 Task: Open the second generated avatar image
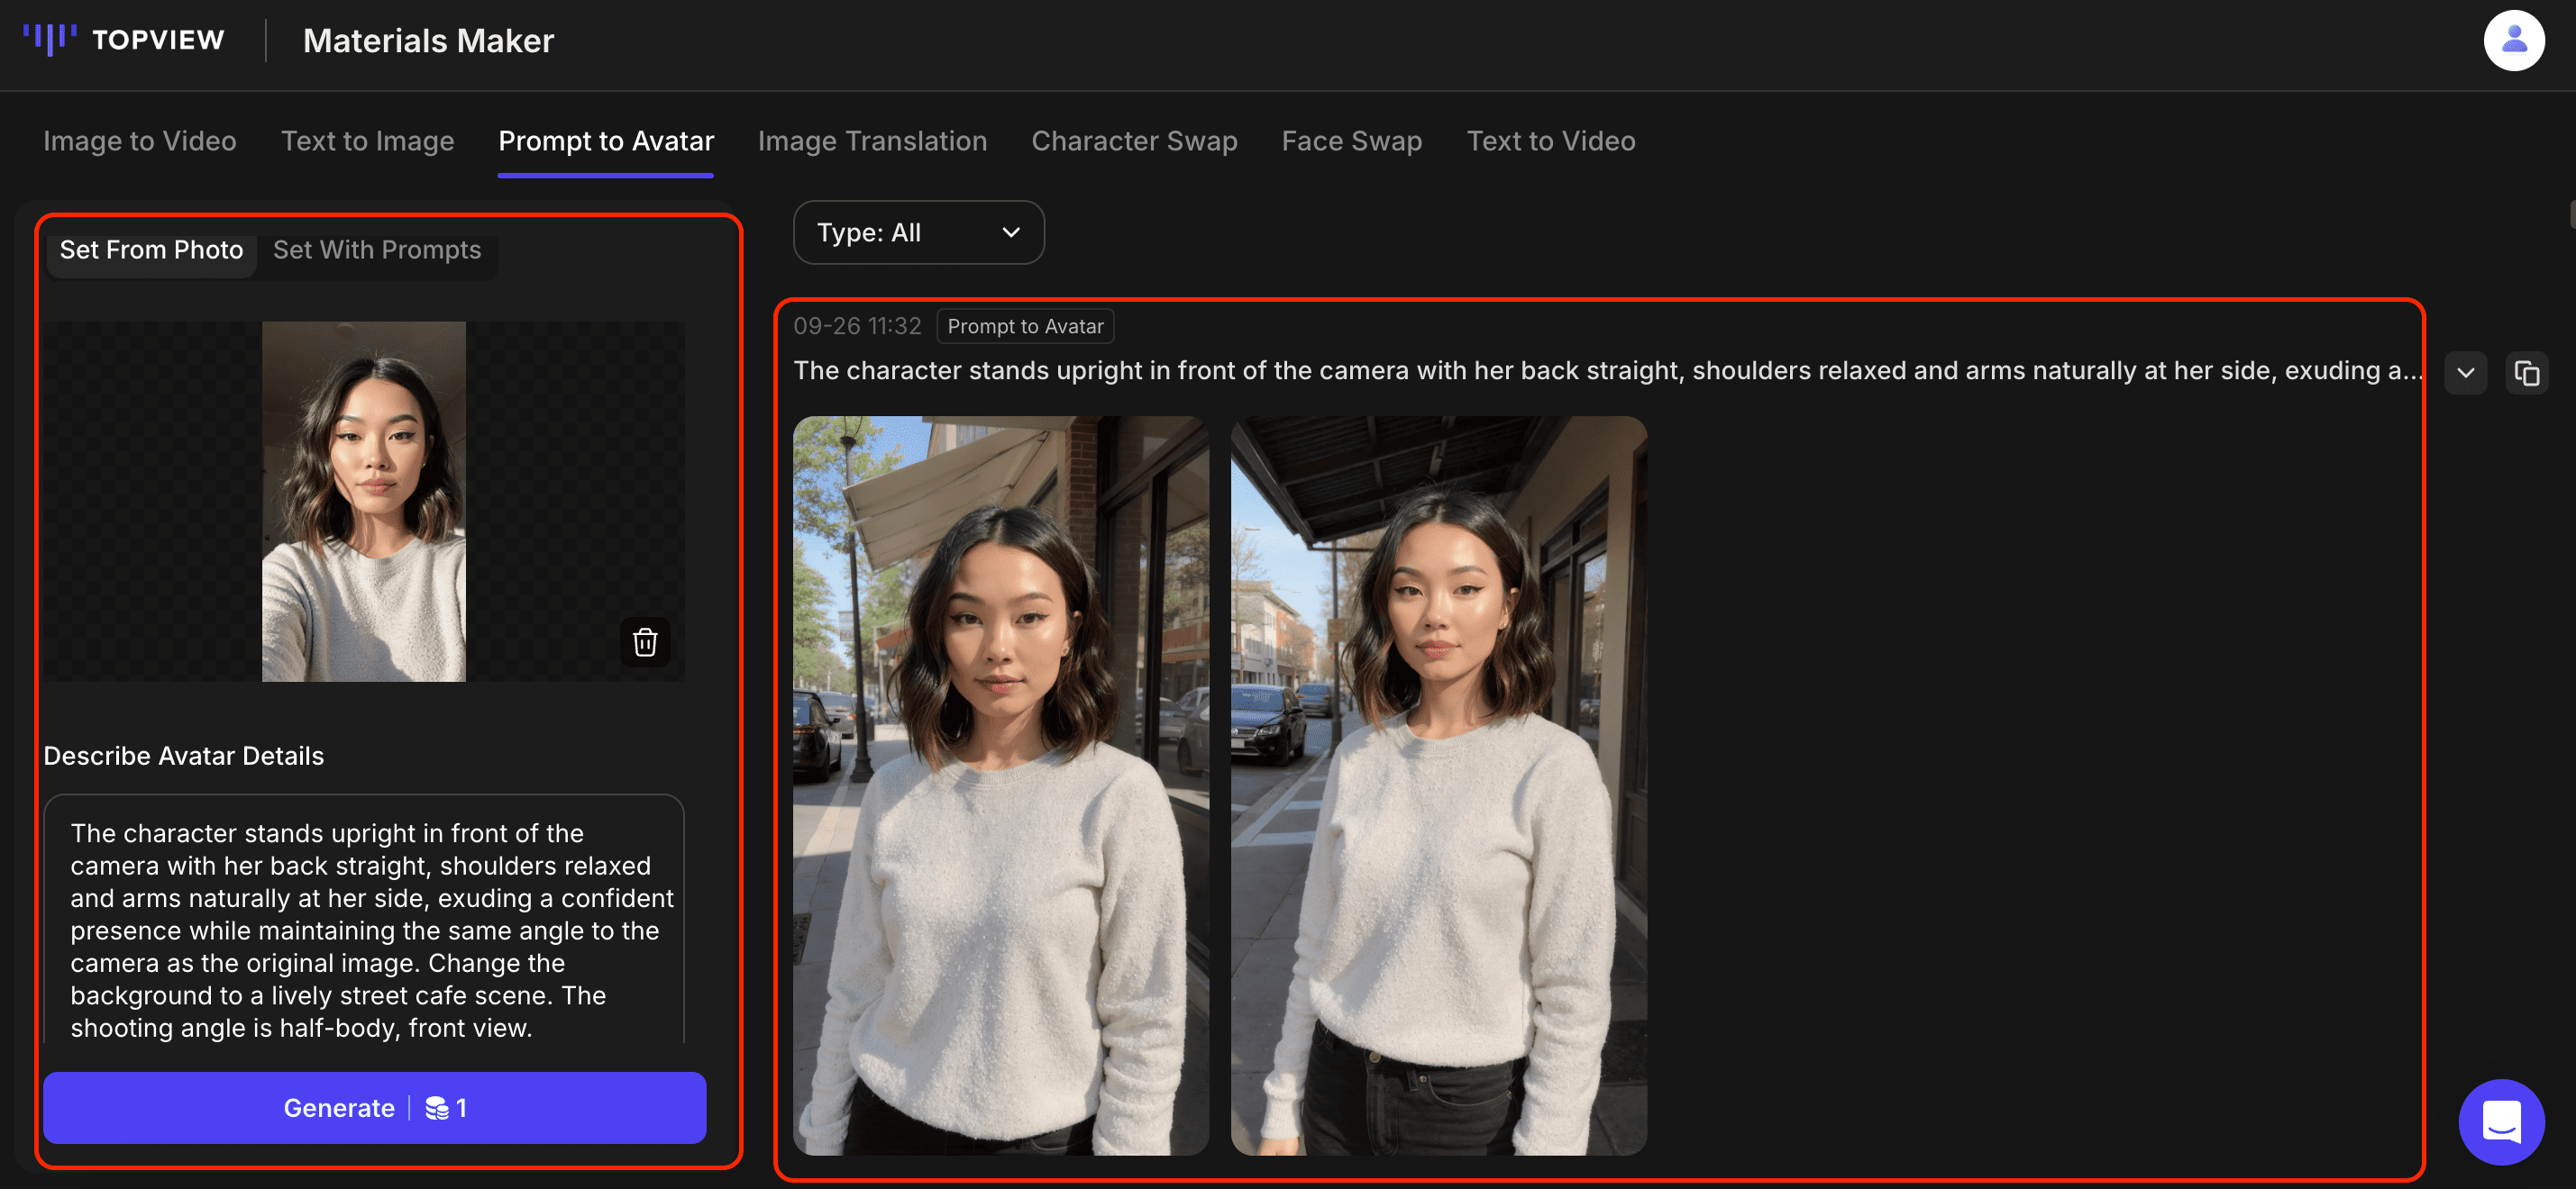pos(1438,785)
